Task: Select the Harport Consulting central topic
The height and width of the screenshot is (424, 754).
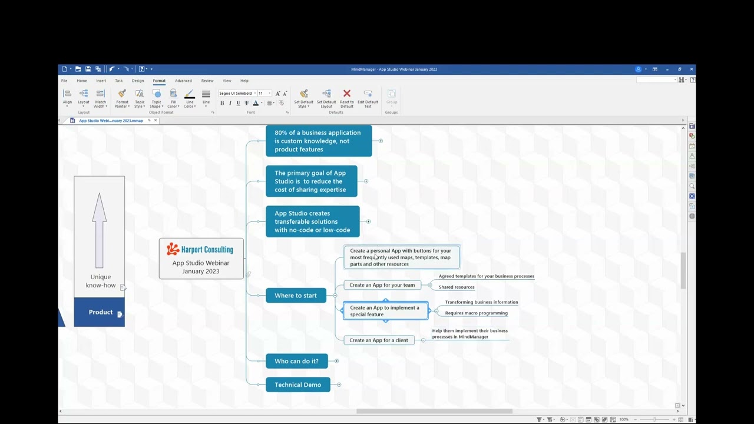Action: (x=201, y=259)
